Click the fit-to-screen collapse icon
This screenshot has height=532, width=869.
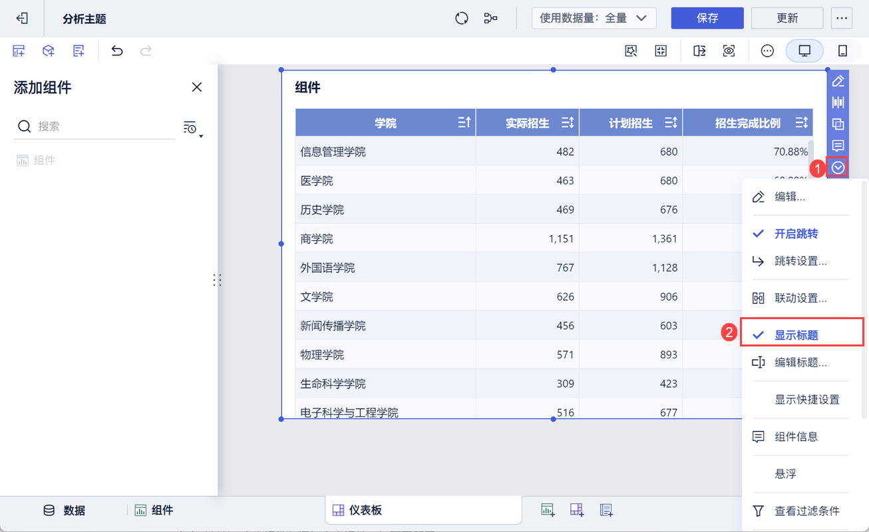click(x=661, y=51)
